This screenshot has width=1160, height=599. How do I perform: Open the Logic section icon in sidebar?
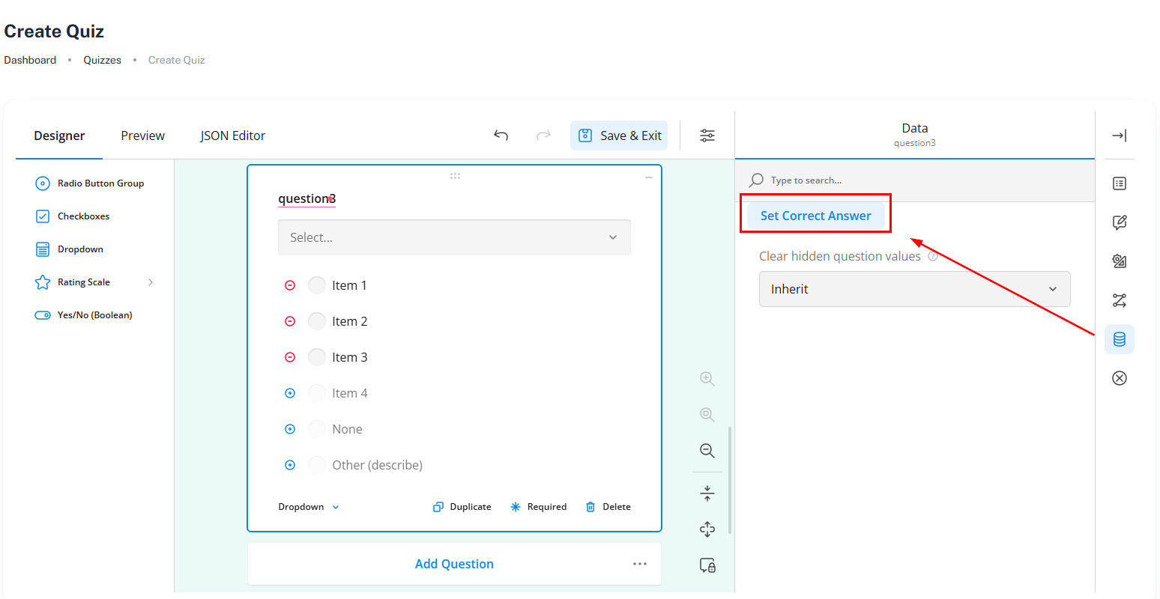(1119, 300)
